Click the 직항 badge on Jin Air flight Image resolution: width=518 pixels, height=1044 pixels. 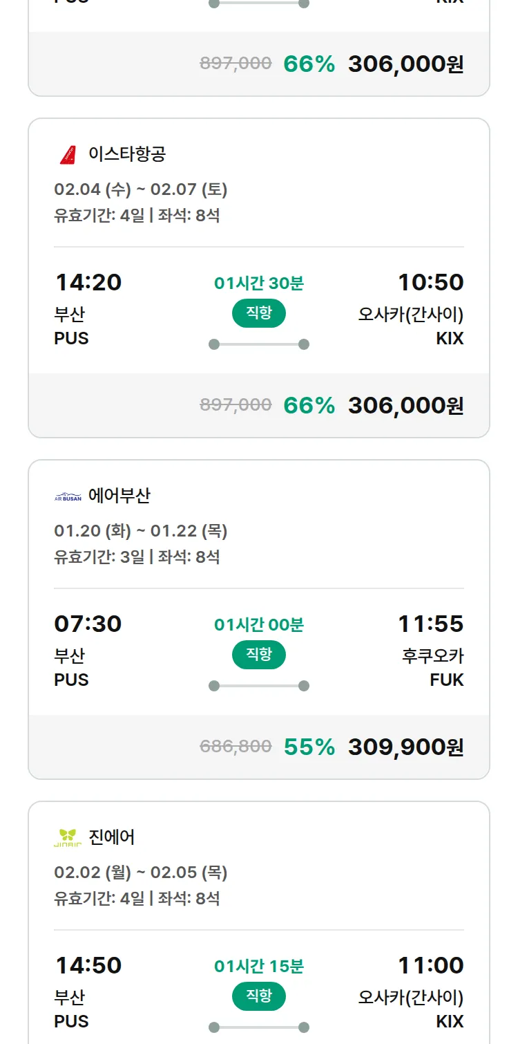[259, 996]
